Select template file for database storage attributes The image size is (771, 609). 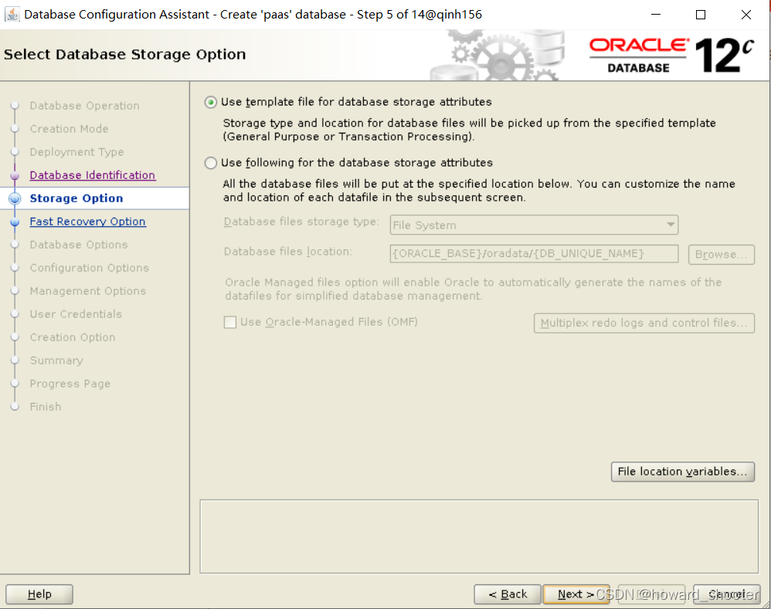tap(210, 102)
